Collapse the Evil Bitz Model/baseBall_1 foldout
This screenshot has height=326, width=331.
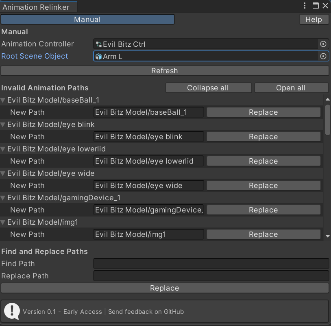[3, 100]
